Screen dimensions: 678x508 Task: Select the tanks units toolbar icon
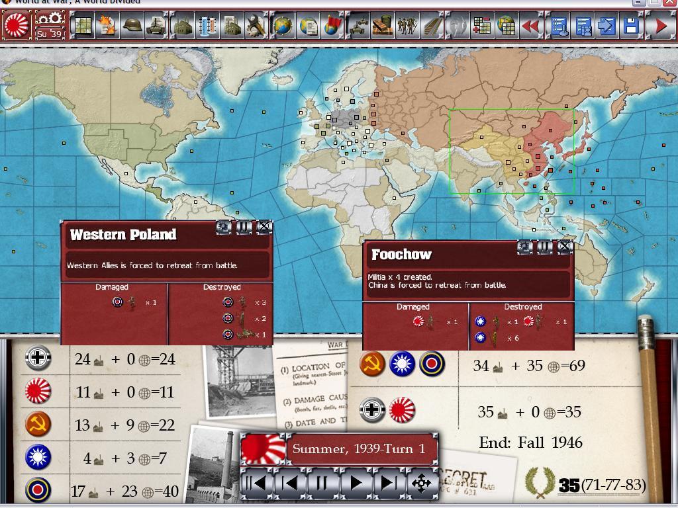point(357,26)
